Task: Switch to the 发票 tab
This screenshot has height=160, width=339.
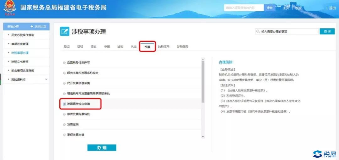Action: pos(147,47)
